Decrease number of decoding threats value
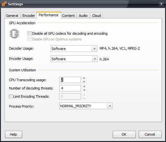Screen dimensions: 166x142 tap(84, 90)
